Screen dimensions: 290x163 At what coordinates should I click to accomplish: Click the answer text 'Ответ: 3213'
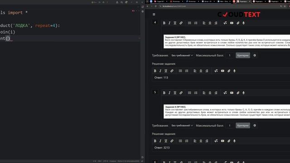click(x=162, y=148)
